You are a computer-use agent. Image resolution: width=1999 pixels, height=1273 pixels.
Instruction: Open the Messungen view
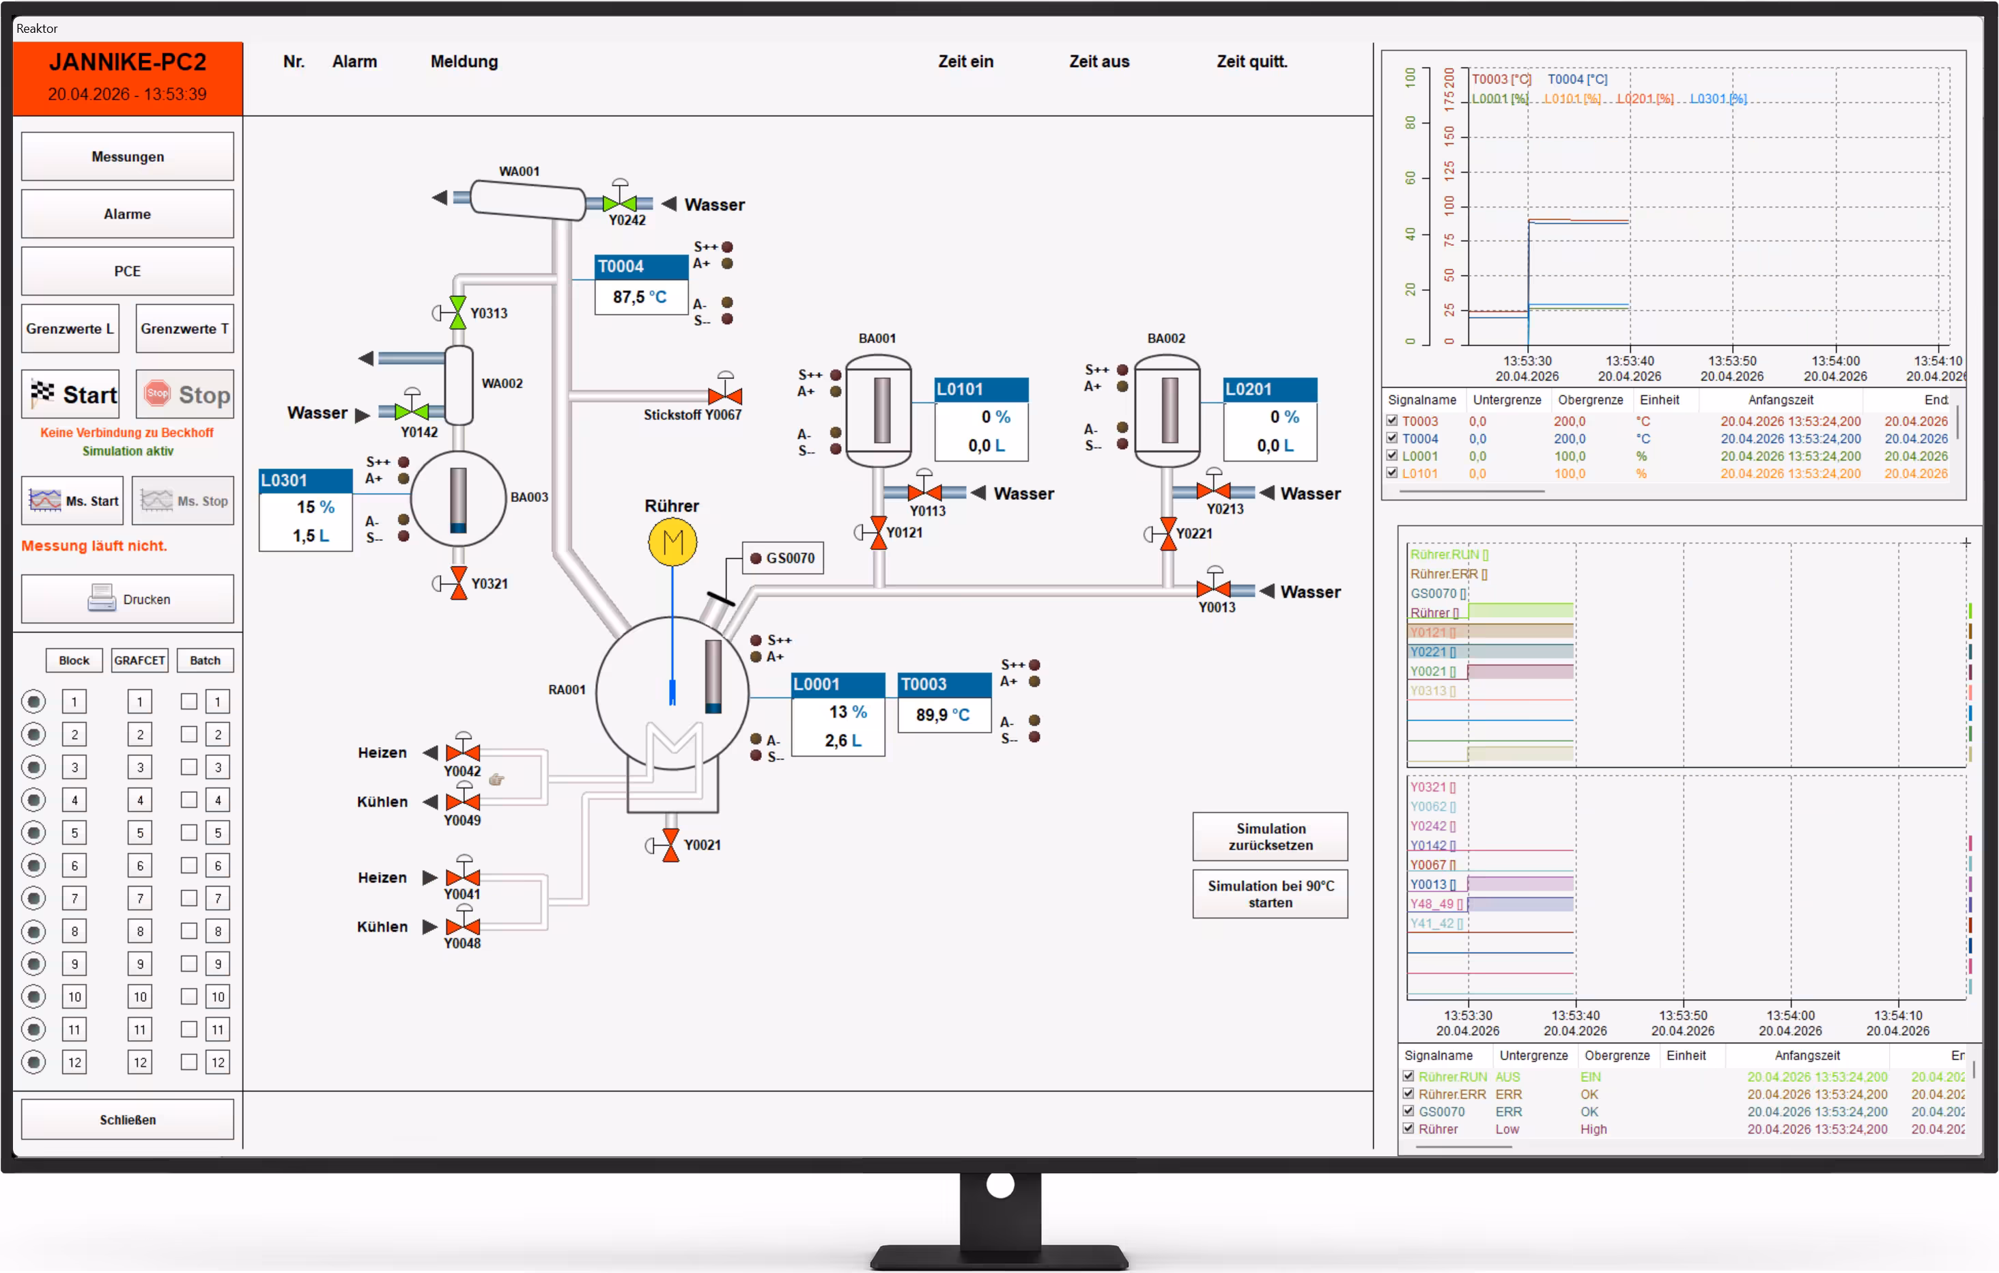pos(127,157)
